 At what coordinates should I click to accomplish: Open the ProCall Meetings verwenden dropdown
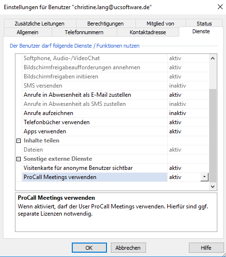pos(204,177)
